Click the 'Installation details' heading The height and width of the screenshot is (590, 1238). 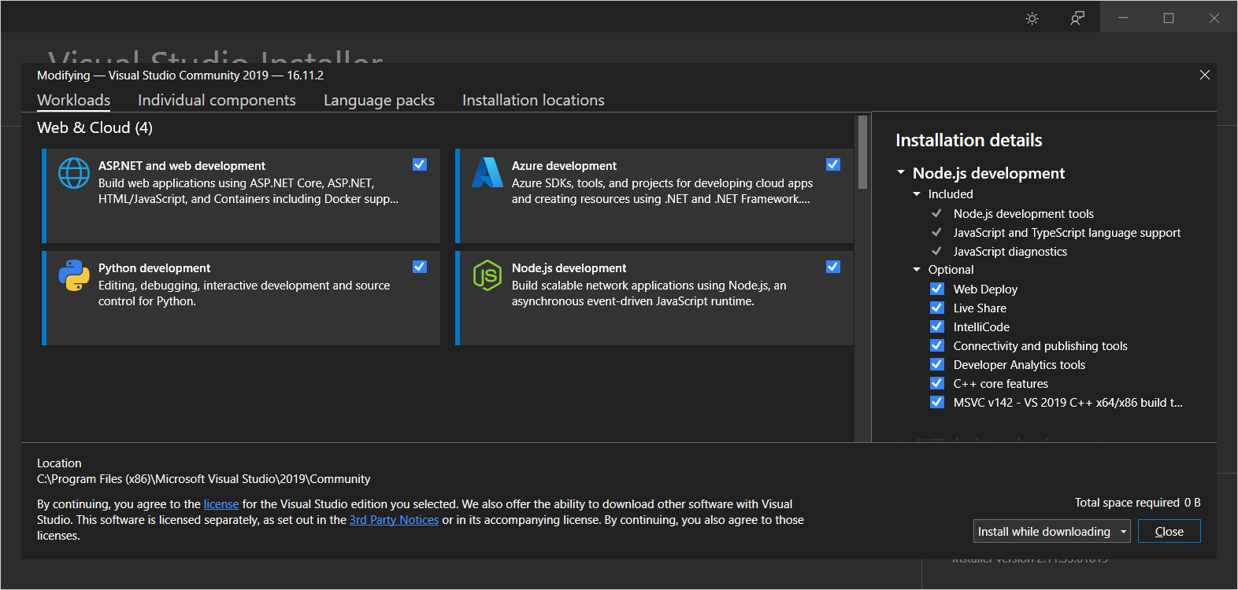tap(969, 140)
